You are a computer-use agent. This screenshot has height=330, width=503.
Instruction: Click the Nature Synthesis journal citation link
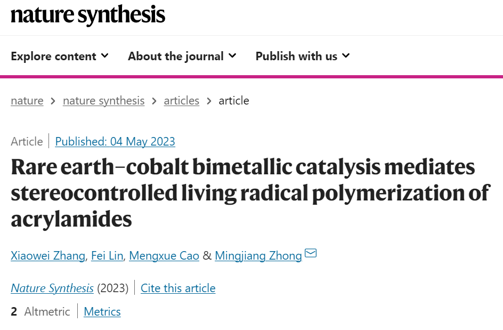coord(52,288)
